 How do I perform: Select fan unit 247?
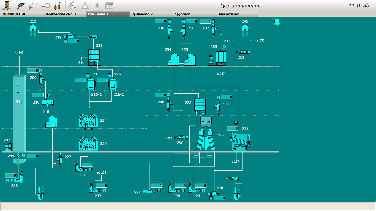click(x=8, y=147)
